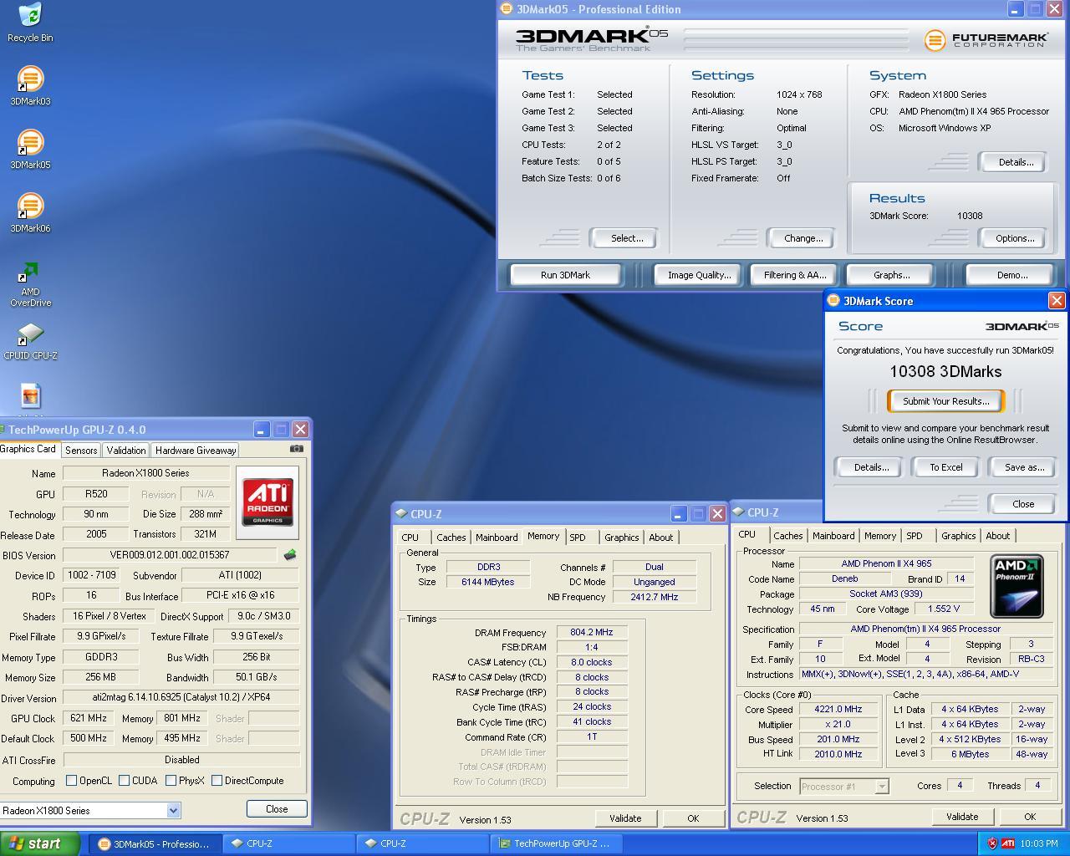Click Validate in the CPU-Z Memory window
This screenshot has width=1070, height=856.
tap(625, 818)
